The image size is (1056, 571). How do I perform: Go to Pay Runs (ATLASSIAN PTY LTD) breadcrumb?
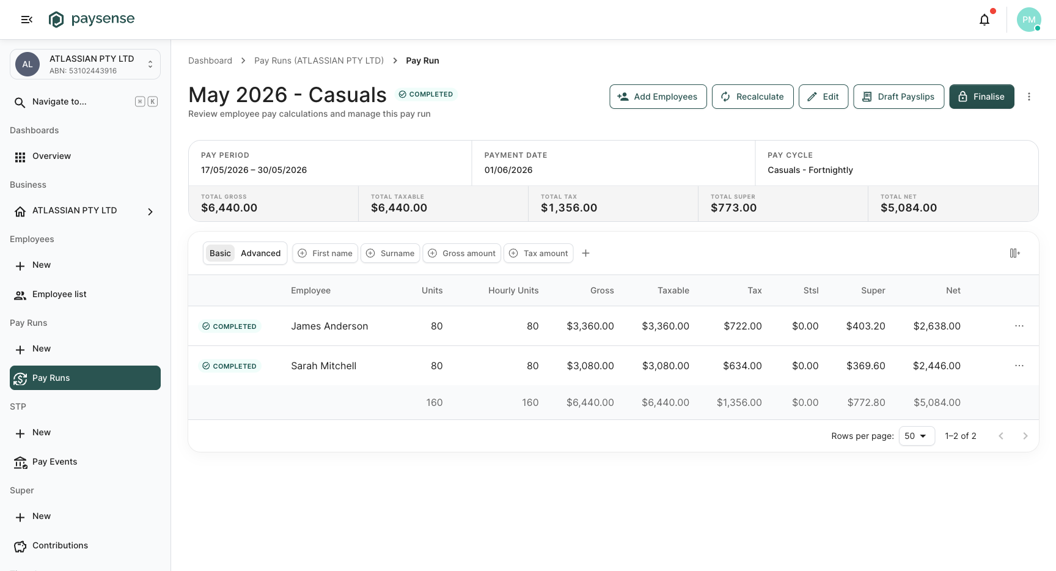pyautogui.click(x=319, y=61)
